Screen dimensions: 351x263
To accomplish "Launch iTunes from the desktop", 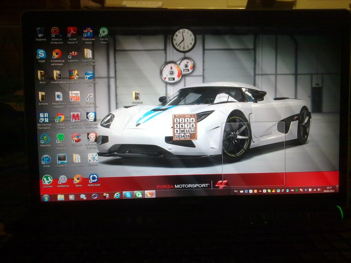I will coord(46,160).
